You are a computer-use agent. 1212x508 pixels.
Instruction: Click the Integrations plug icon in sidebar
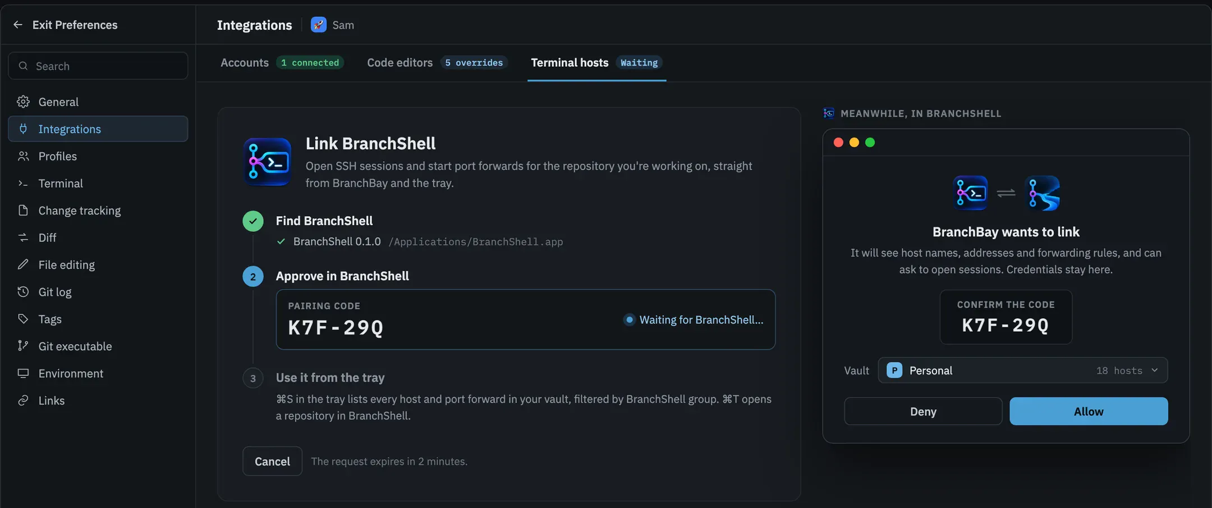(23, 129)
